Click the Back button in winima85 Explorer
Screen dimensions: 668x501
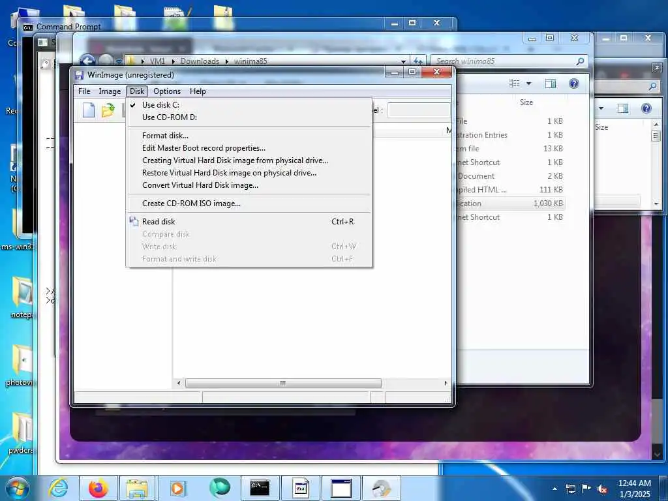click(x=87, y=61)
